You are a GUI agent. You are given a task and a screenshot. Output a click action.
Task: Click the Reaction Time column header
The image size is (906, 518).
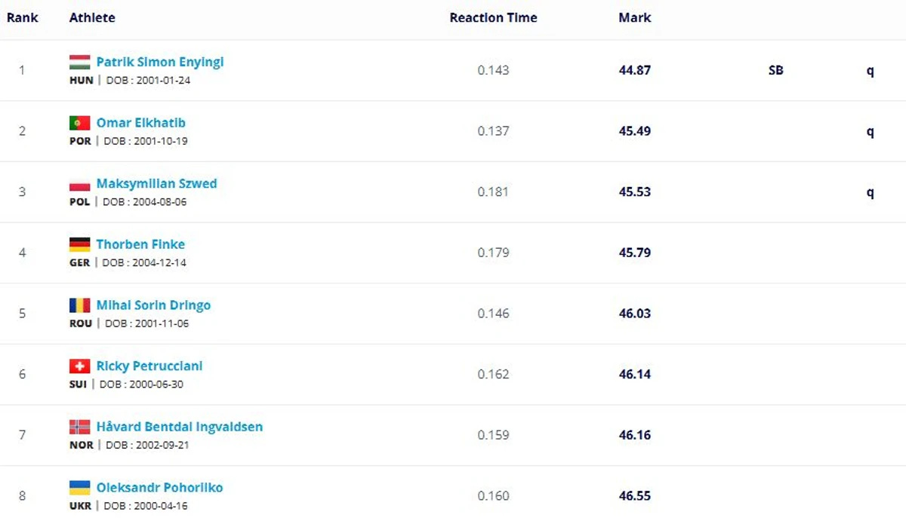tap(494, 17)
